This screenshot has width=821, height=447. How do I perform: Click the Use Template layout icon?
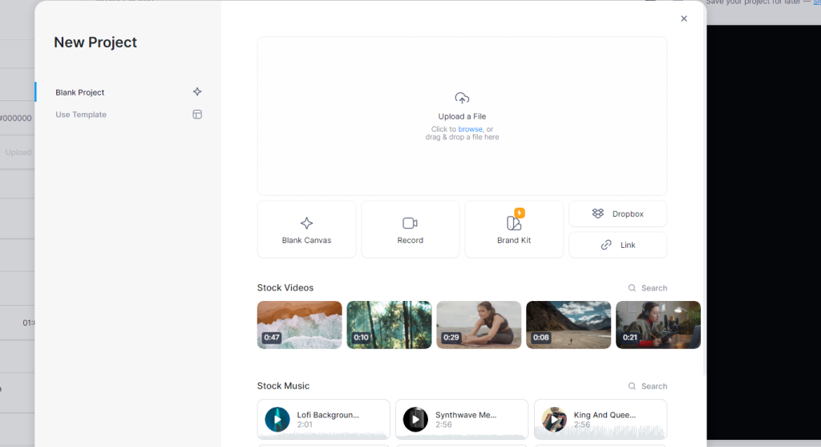(197, 115)
